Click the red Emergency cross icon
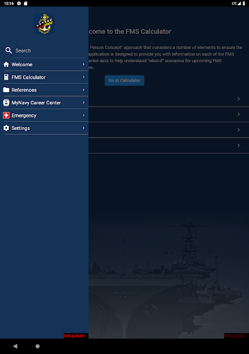 tap(6, 115)
